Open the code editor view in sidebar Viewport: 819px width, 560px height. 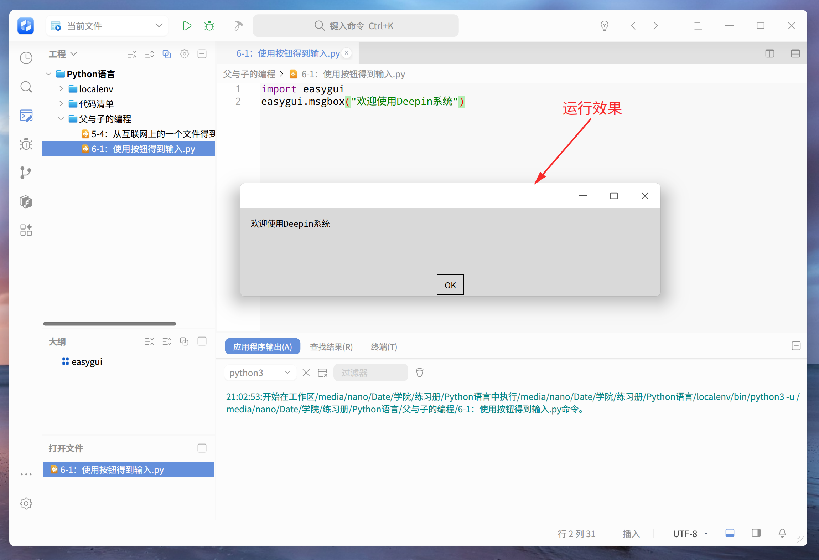tap(26, 115)
